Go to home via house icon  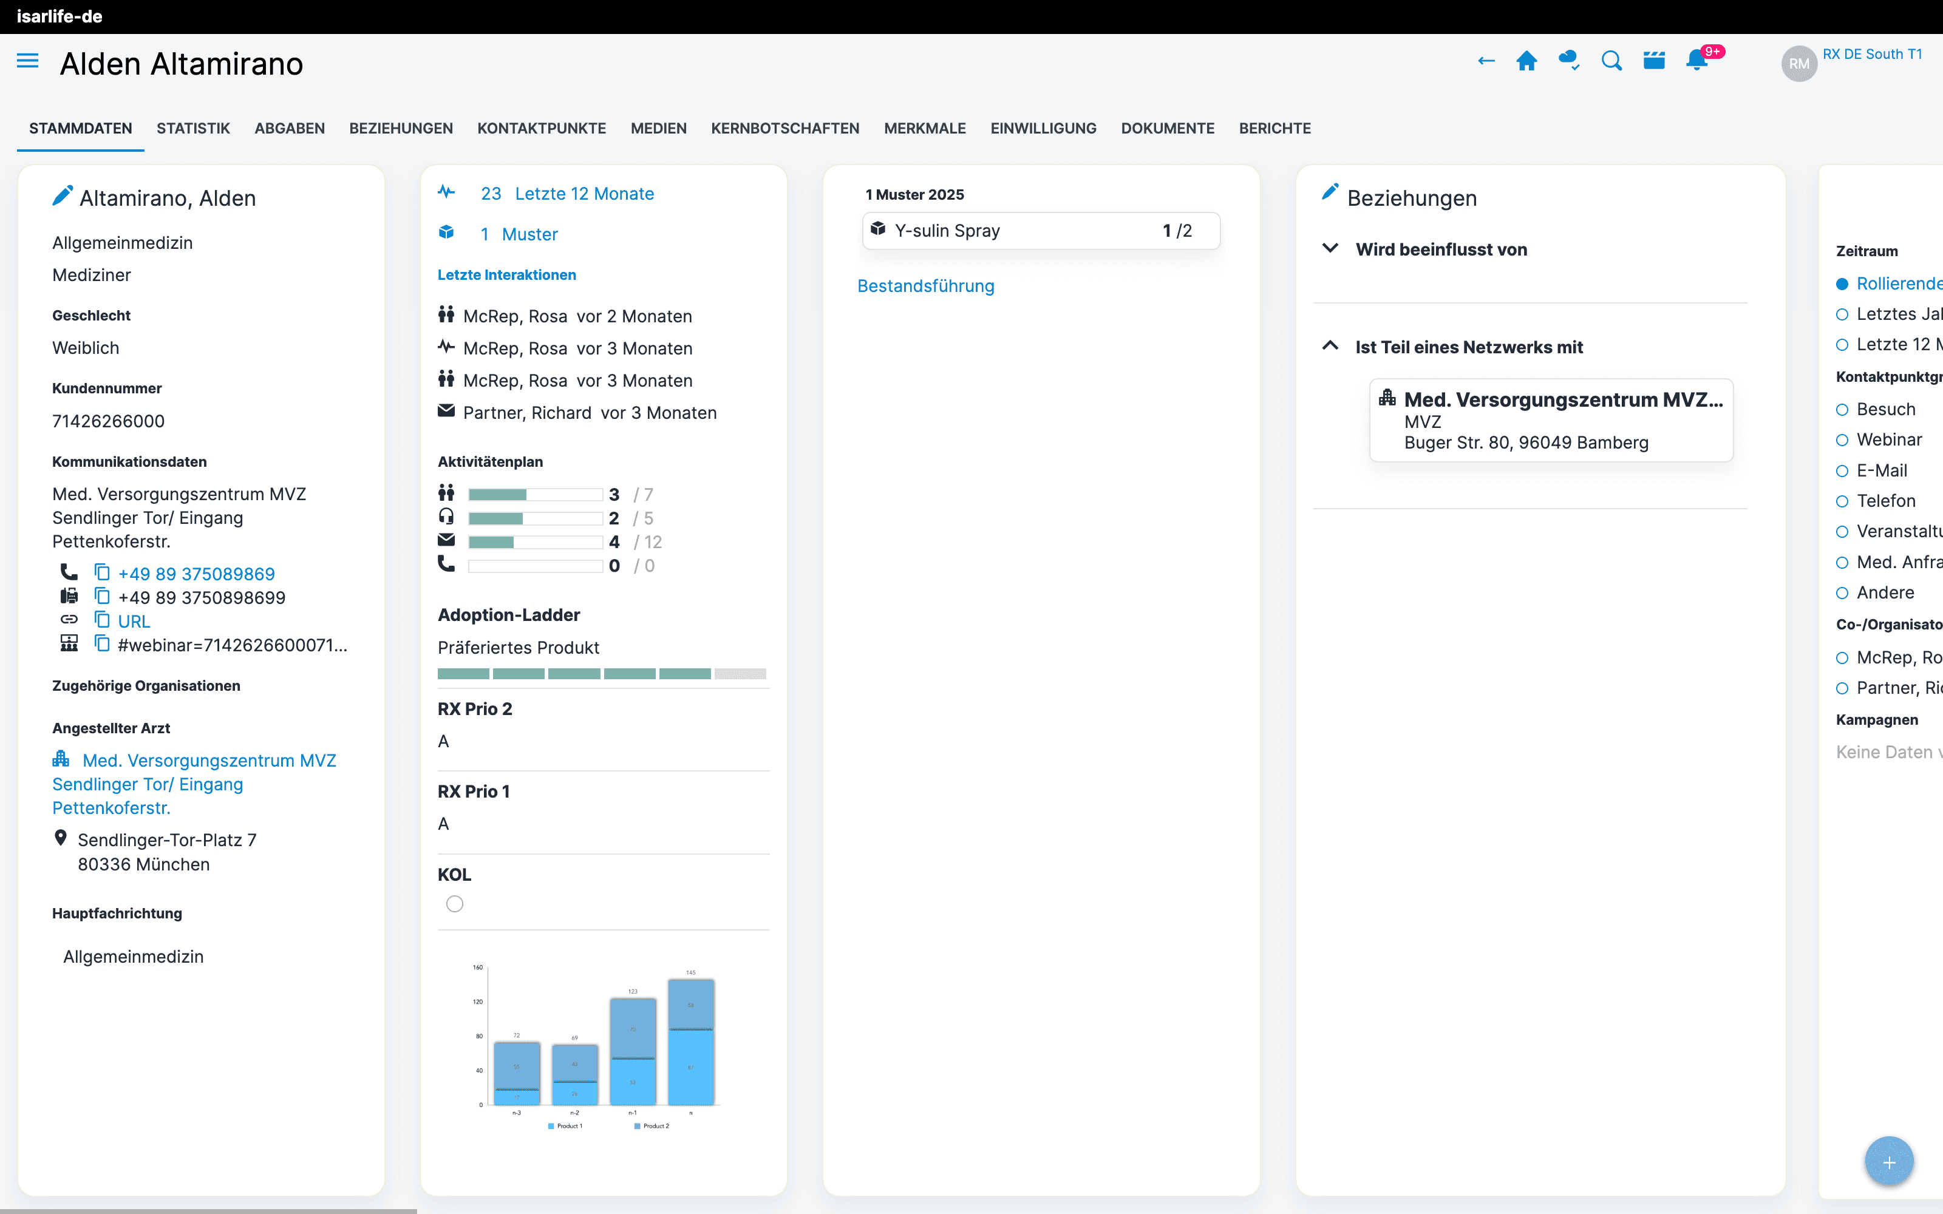(1526, 61)
